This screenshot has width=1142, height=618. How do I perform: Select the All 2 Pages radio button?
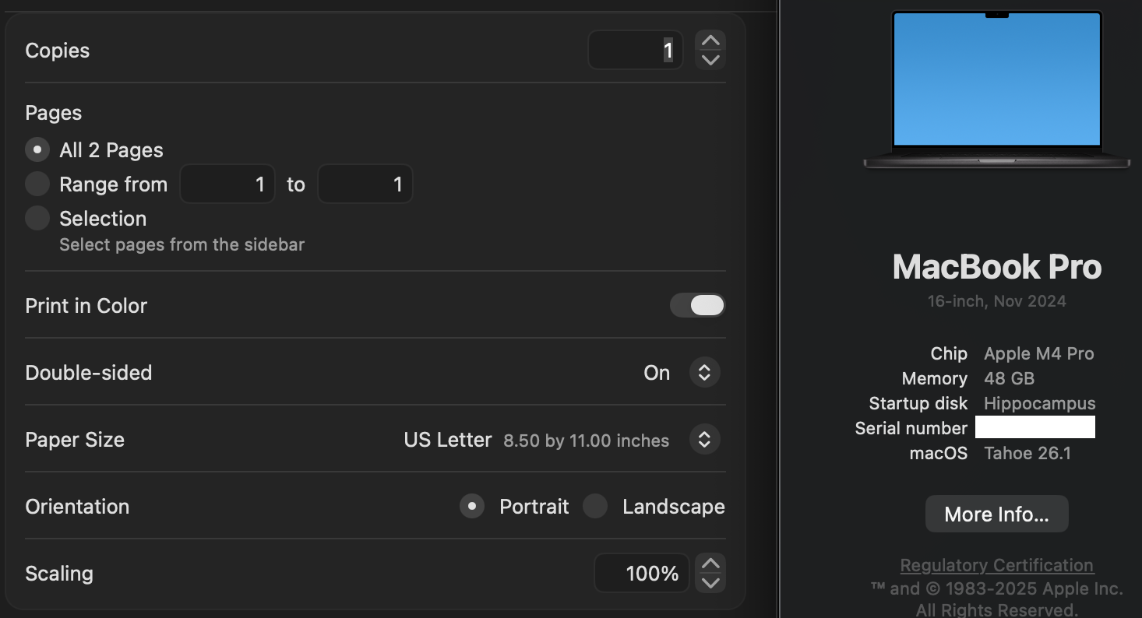[37, 150]
